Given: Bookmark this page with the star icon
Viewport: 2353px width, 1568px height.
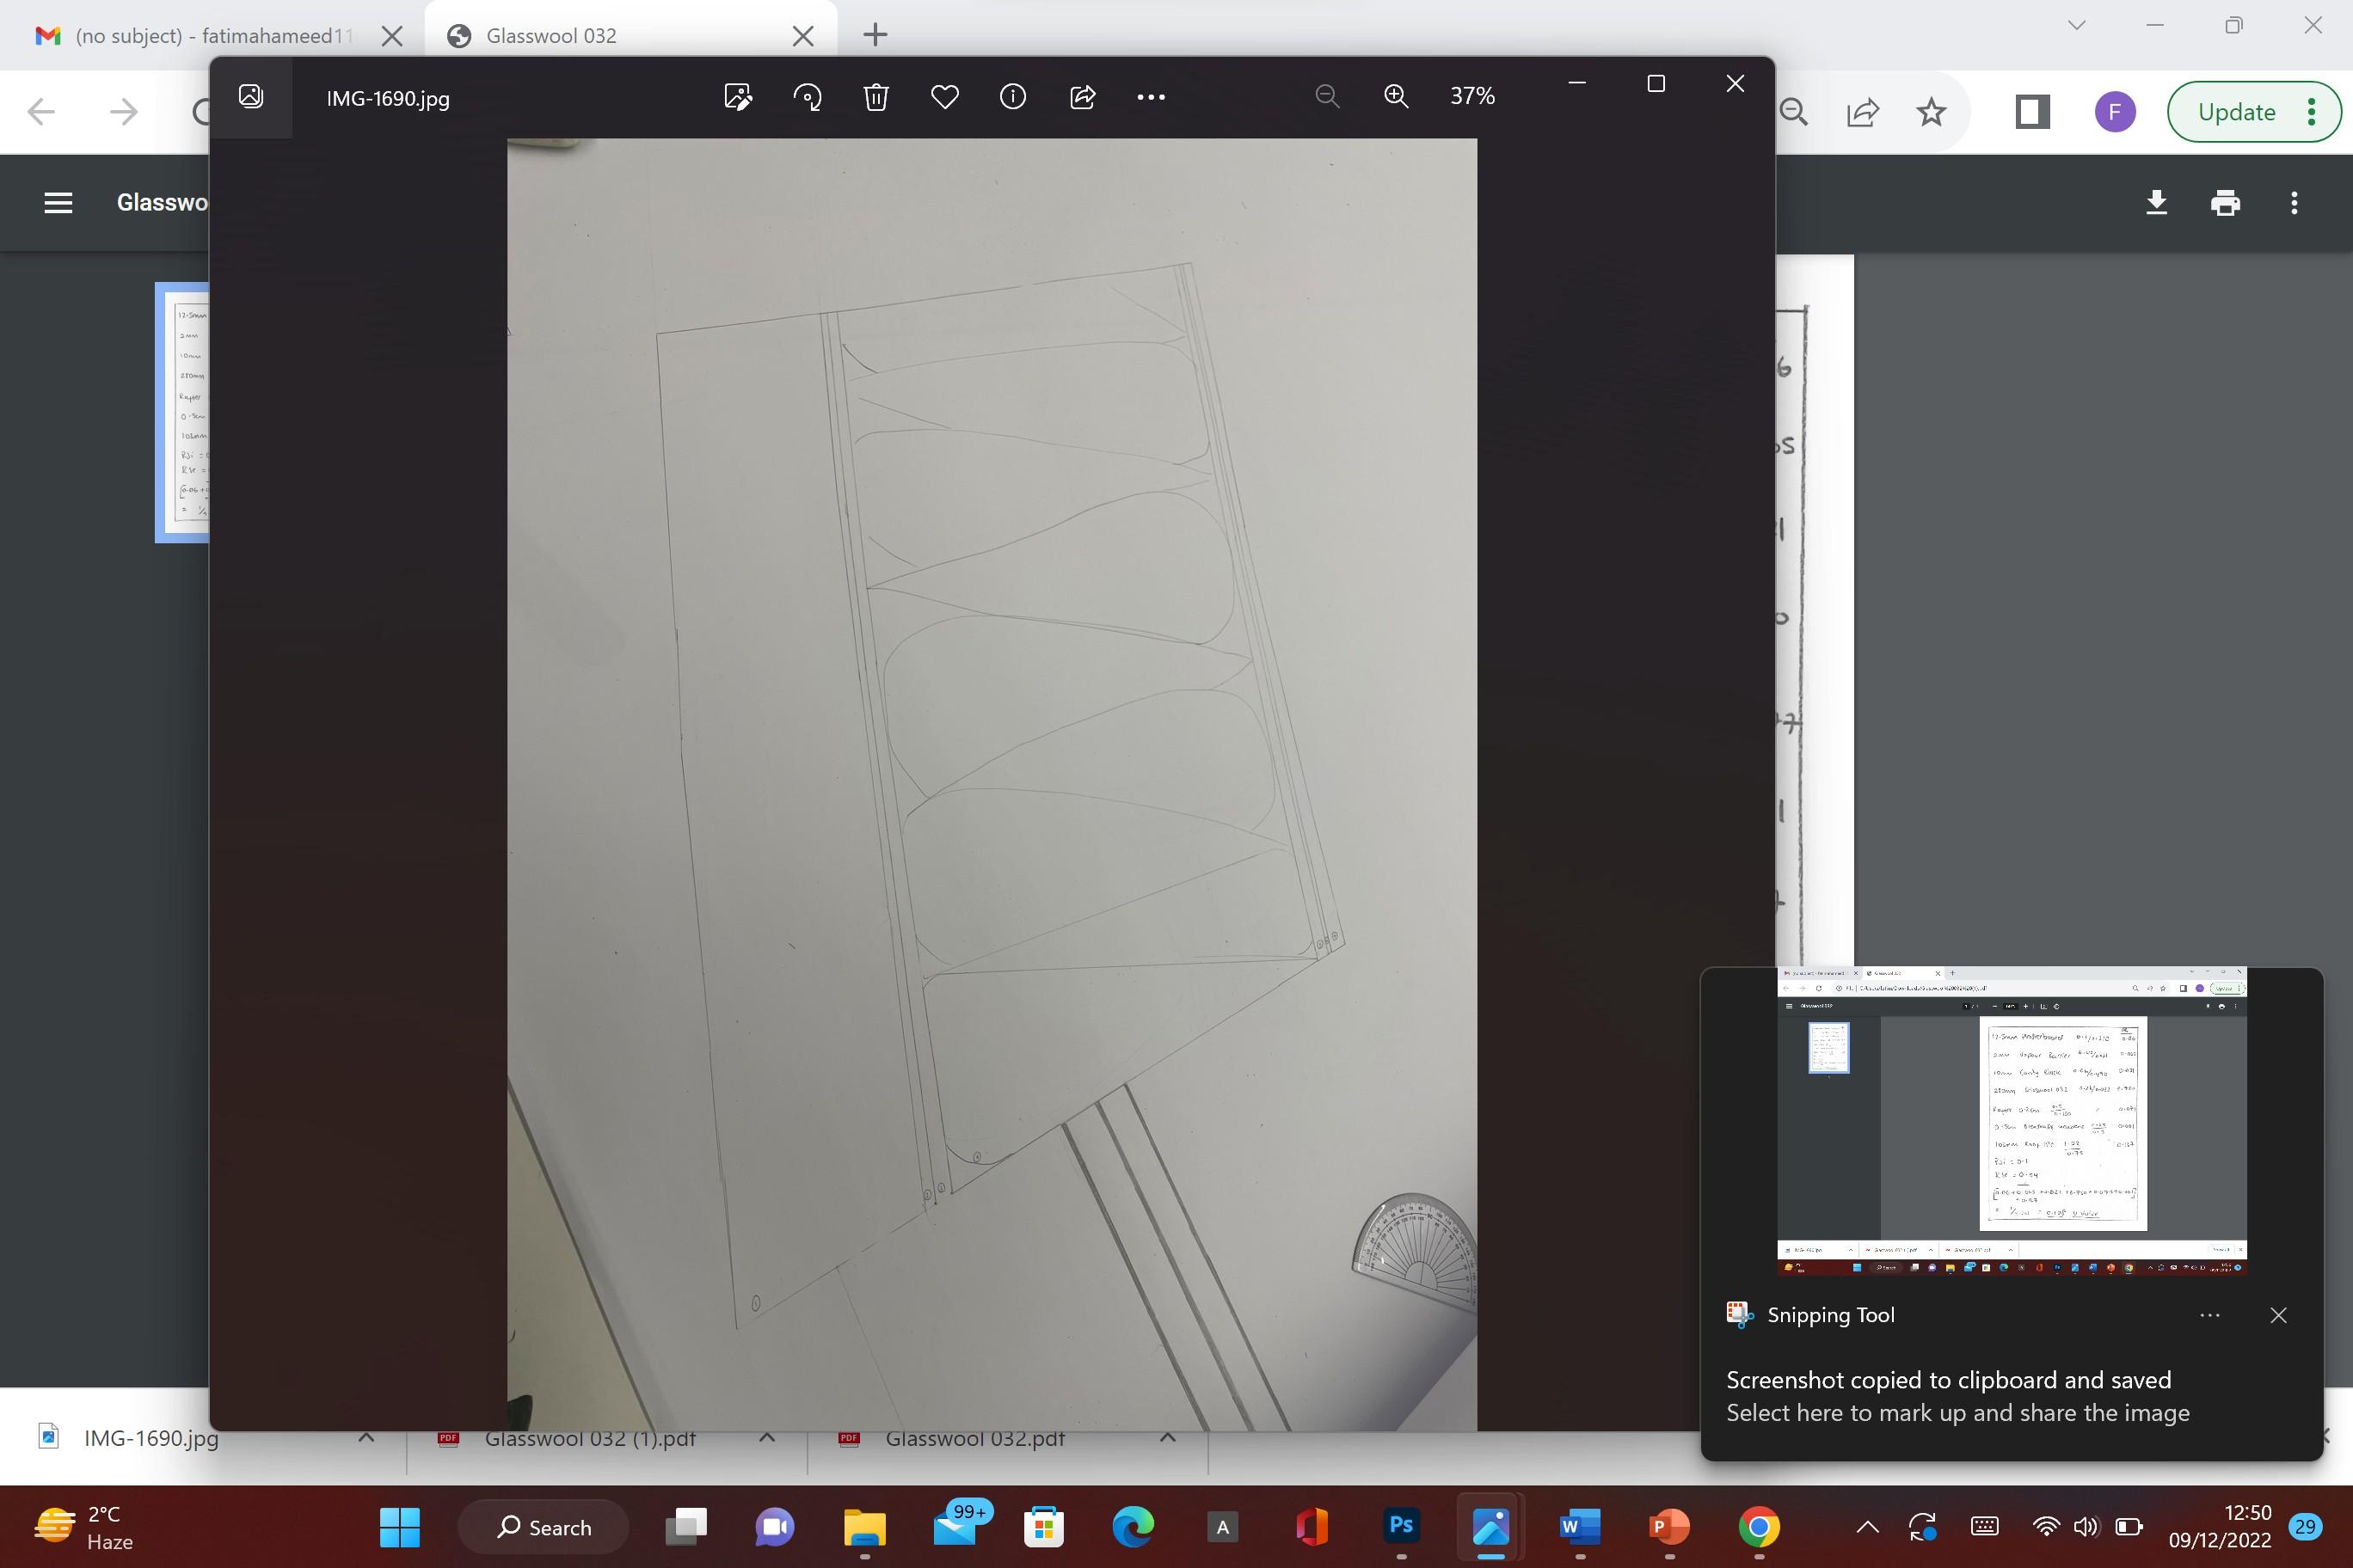Looking at the screenshot, I should tap(1931, 112).
